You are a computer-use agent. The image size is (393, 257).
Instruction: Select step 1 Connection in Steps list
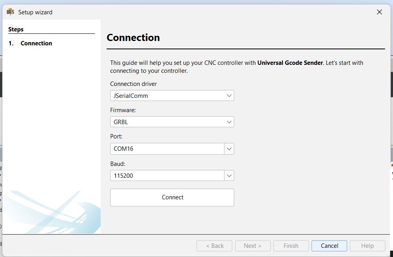pyautogui.click(x=30, y=43)
